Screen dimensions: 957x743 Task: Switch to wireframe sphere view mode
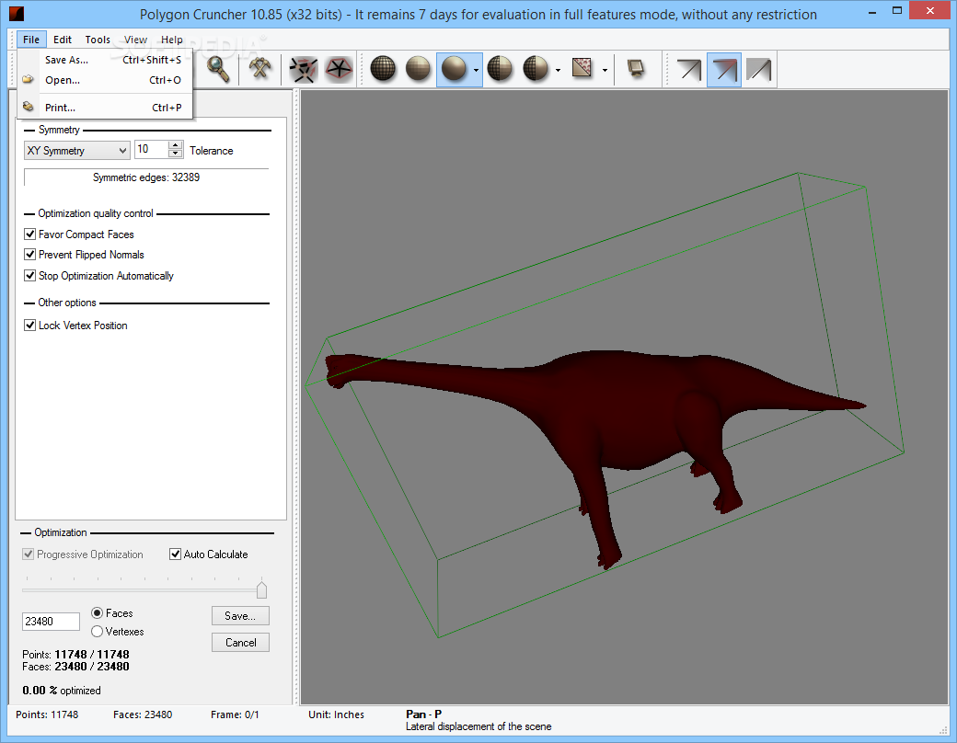click(384, 69)
